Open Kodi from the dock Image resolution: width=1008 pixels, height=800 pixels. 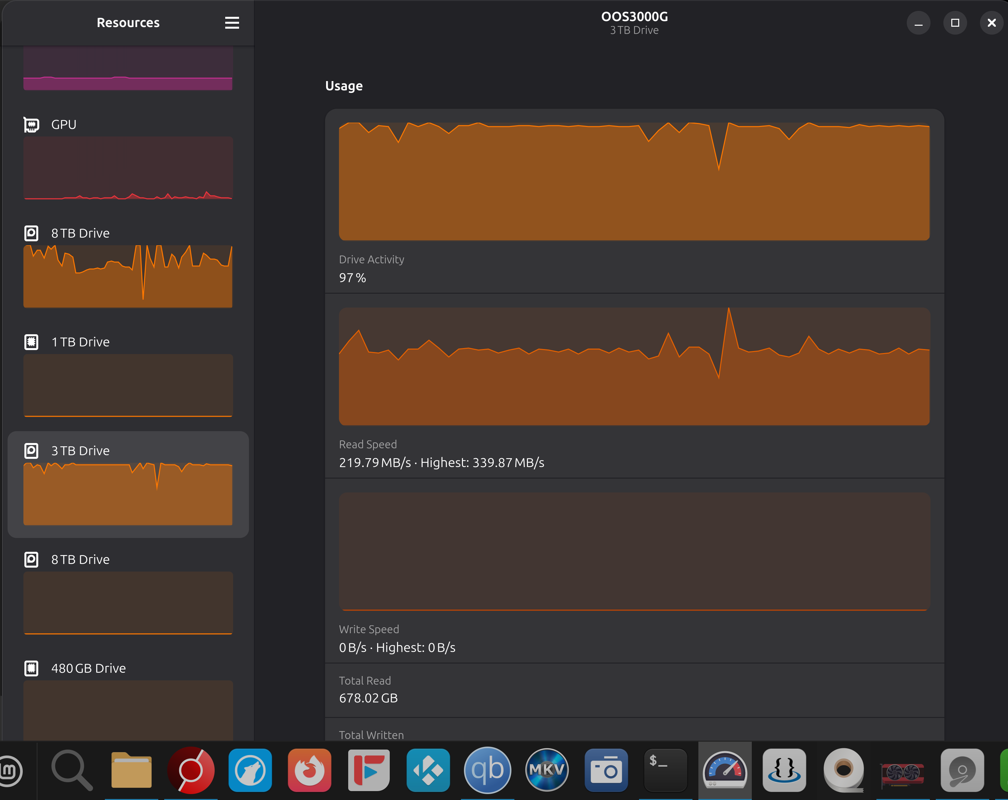(x=428, y=770)
